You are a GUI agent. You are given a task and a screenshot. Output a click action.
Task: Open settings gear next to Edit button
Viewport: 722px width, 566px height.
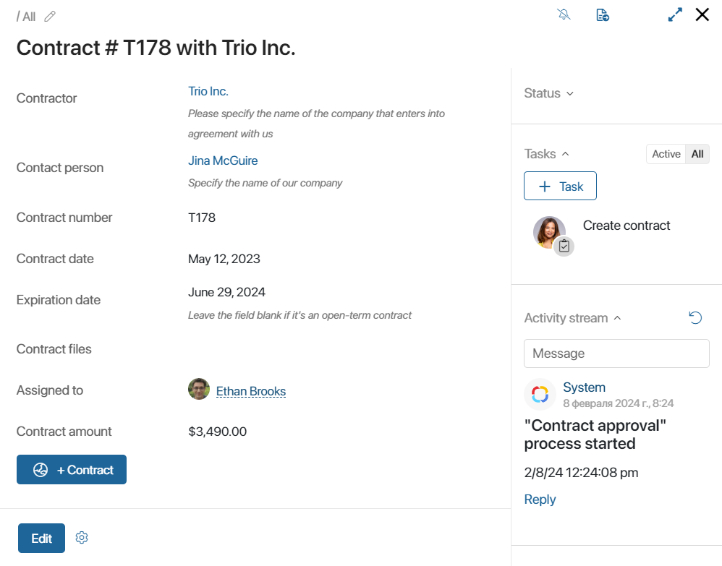click(x=82, y=538)
